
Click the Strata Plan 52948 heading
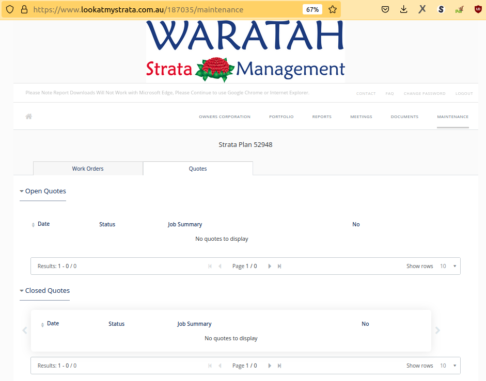click(x=245, y=144)
